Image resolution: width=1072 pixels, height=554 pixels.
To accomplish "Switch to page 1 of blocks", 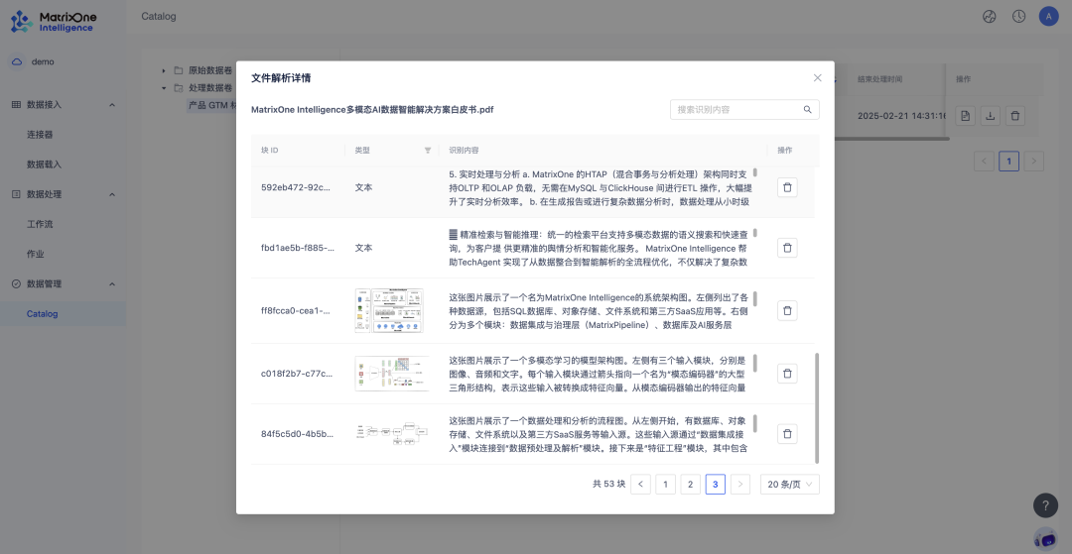I will click(x=665, y=485).
